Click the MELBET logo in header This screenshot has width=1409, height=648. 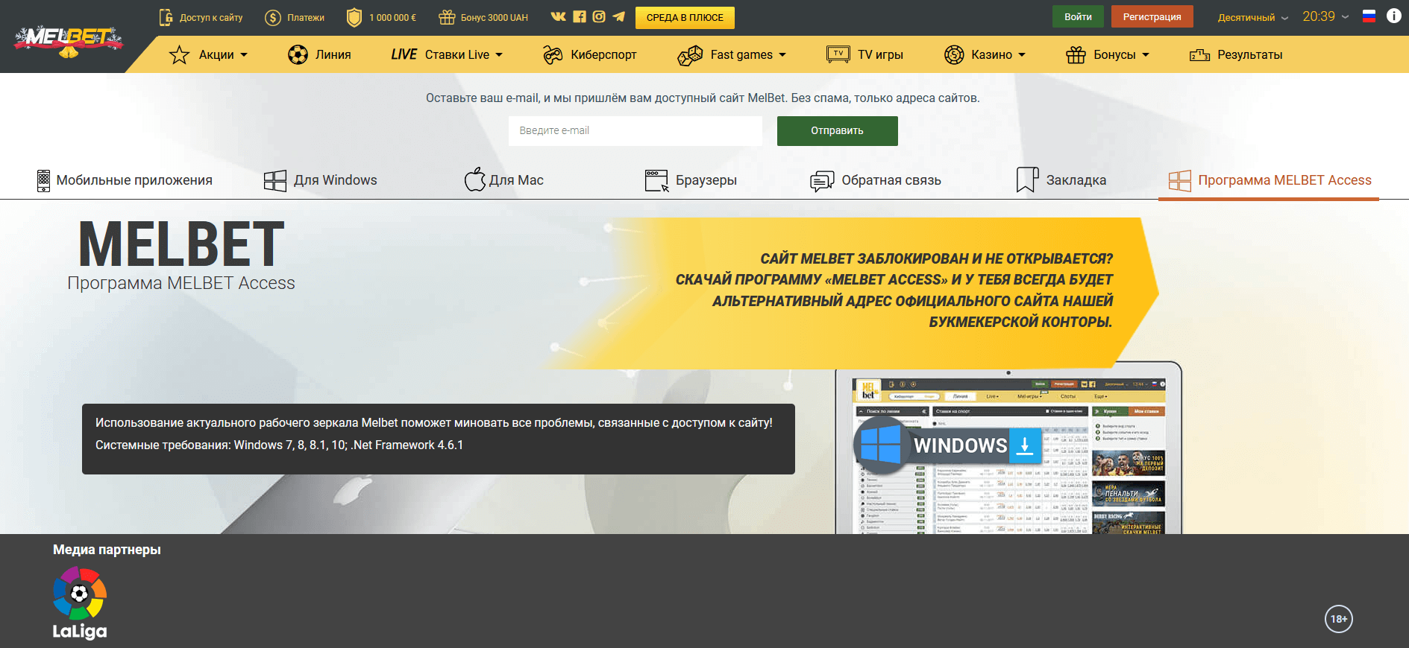pos(69,42)
